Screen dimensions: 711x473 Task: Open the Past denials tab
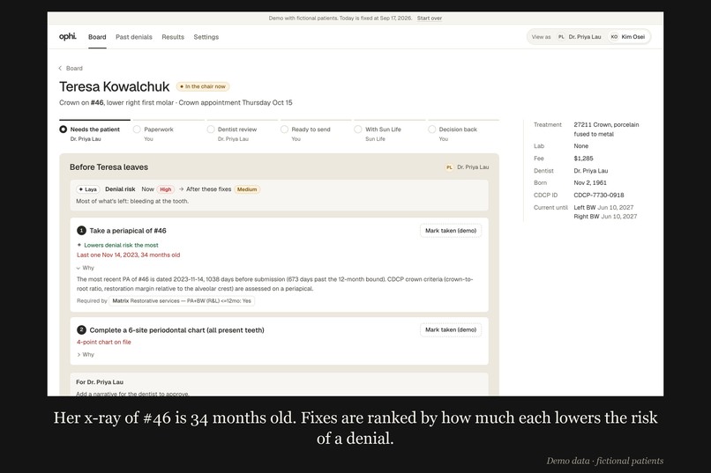point(134,37)
